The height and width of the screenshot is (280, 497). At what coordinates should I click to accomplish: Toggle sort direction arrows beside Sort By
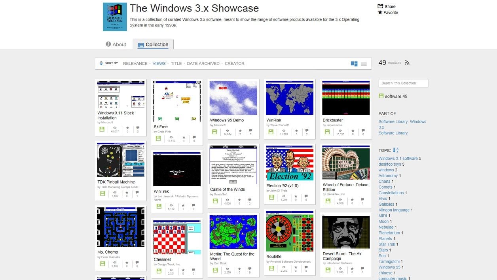click(x=101, y=63)
